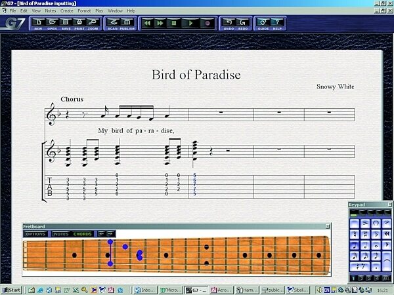Click the Fretboard right arrow button
Viewport: 394px width, 295px height.
[110, 234]
